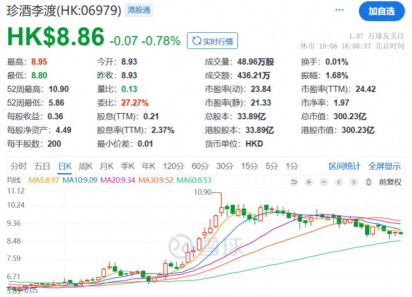Click the 加自选 add to watchlist button

[381, 11]
